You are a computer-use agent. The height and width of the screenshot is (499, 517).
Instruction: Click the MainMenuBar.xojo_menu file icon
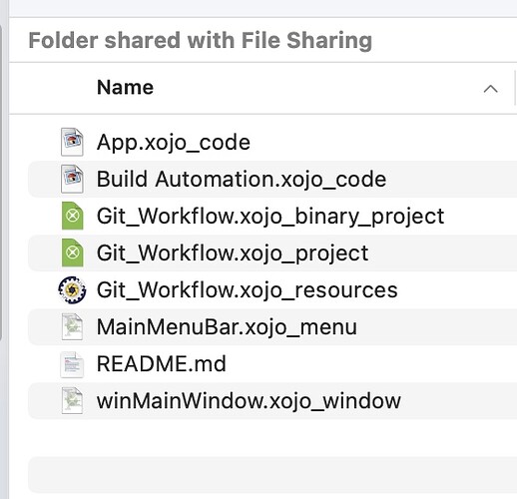[72, 326]
